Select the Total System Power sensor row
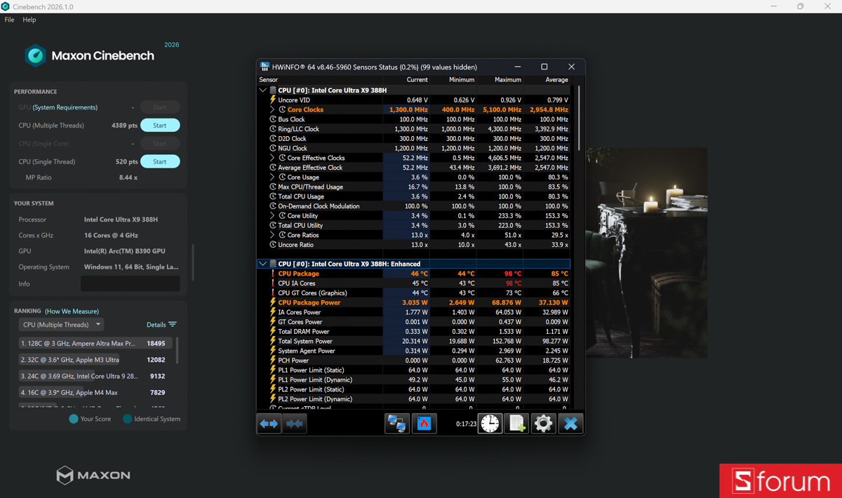 tap(414, 341)
